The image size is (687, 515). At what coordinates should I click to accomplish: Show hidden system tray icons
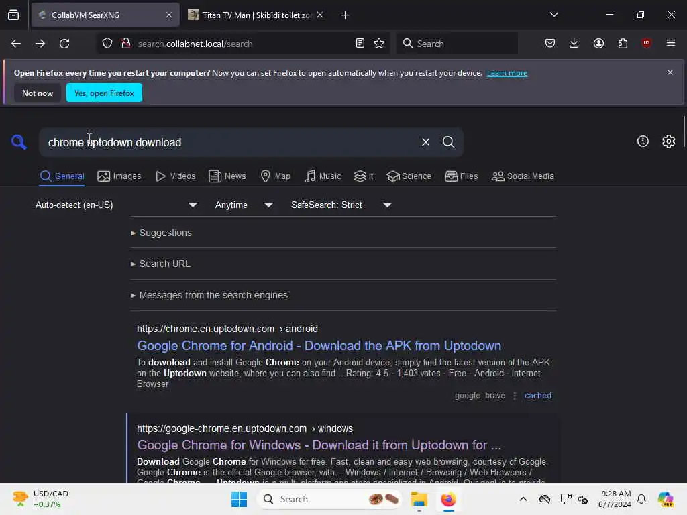pos(523,499)
